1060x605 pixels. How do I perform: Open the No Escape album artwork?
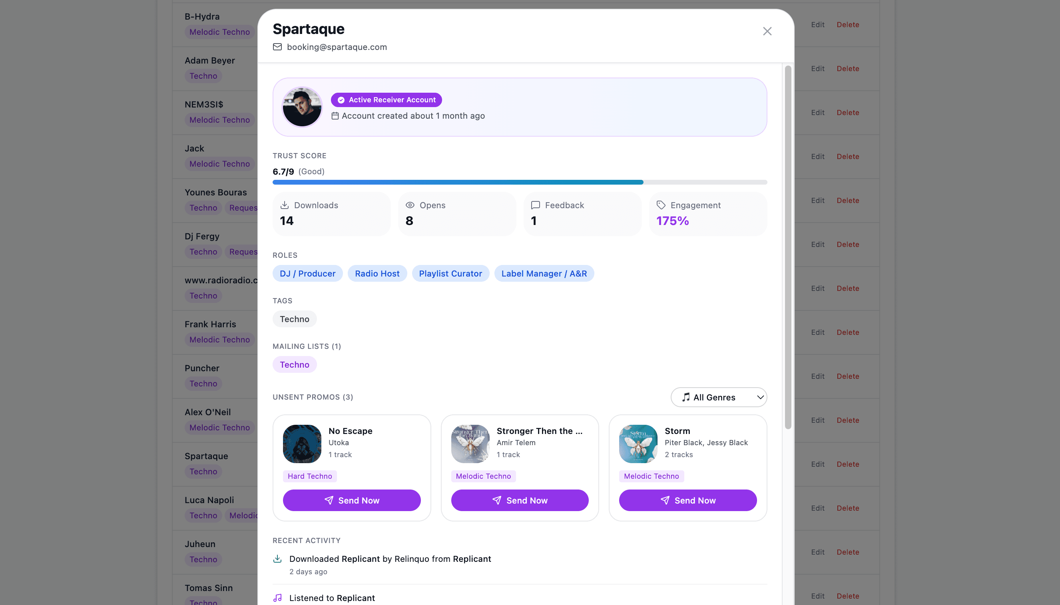click(x=302, y=444)
